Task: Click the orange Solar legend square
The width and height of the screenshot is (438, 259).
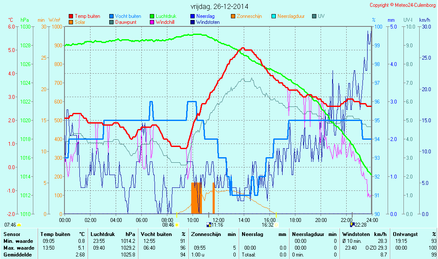Action: coord(71,22)
